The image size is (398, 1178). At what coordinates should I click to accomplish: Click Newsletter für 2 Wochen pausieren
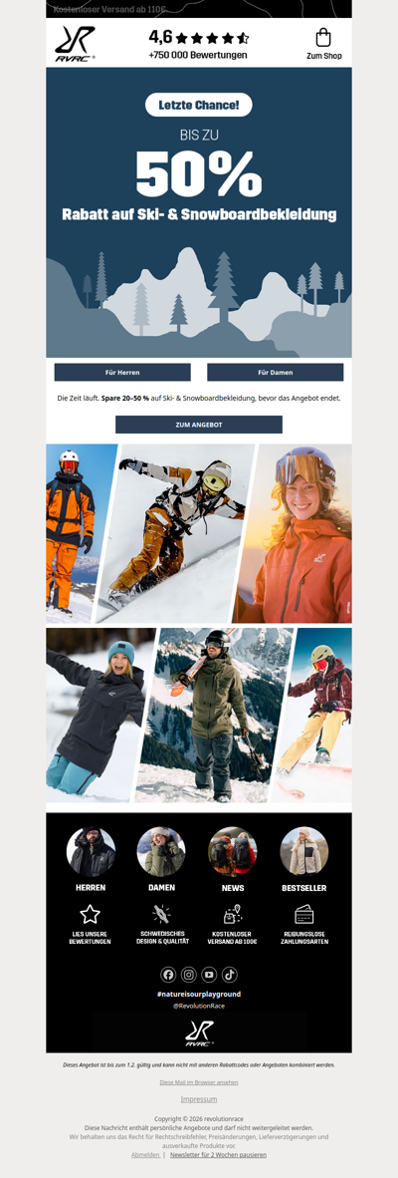tap(218, 1155)
